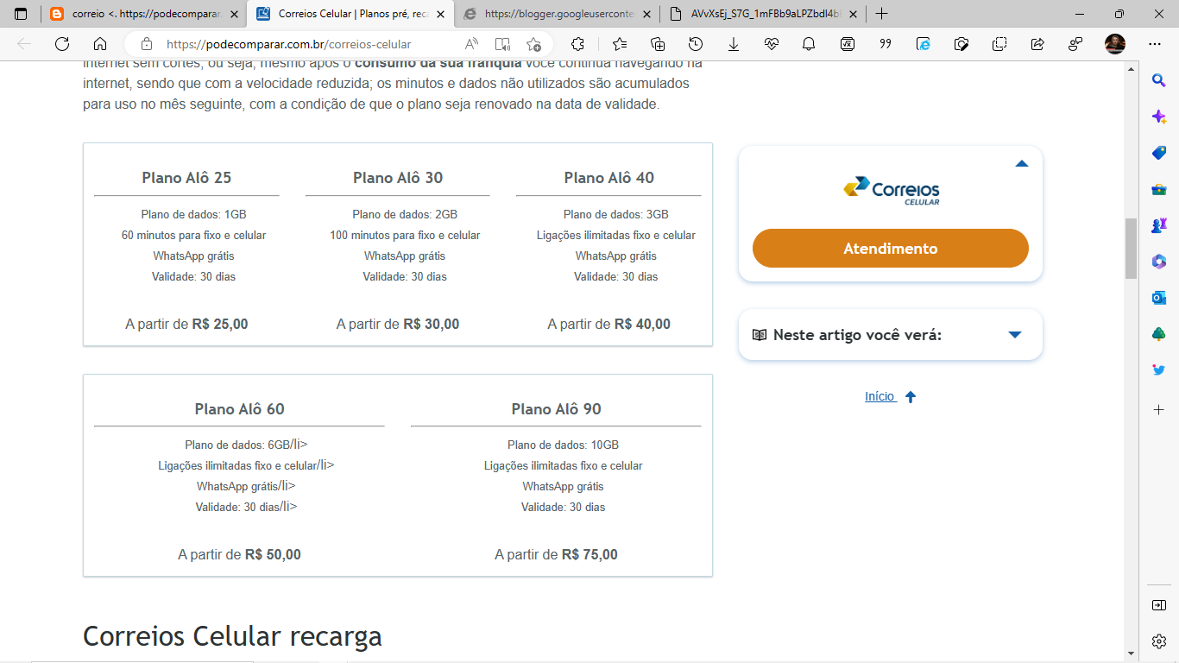Click the orange Atendimento button
The image size is (1179, 663).
[x=891, y=249]
